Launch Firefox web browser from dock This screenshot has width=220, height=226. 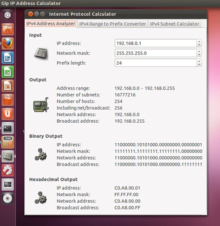tap(8, 43)
